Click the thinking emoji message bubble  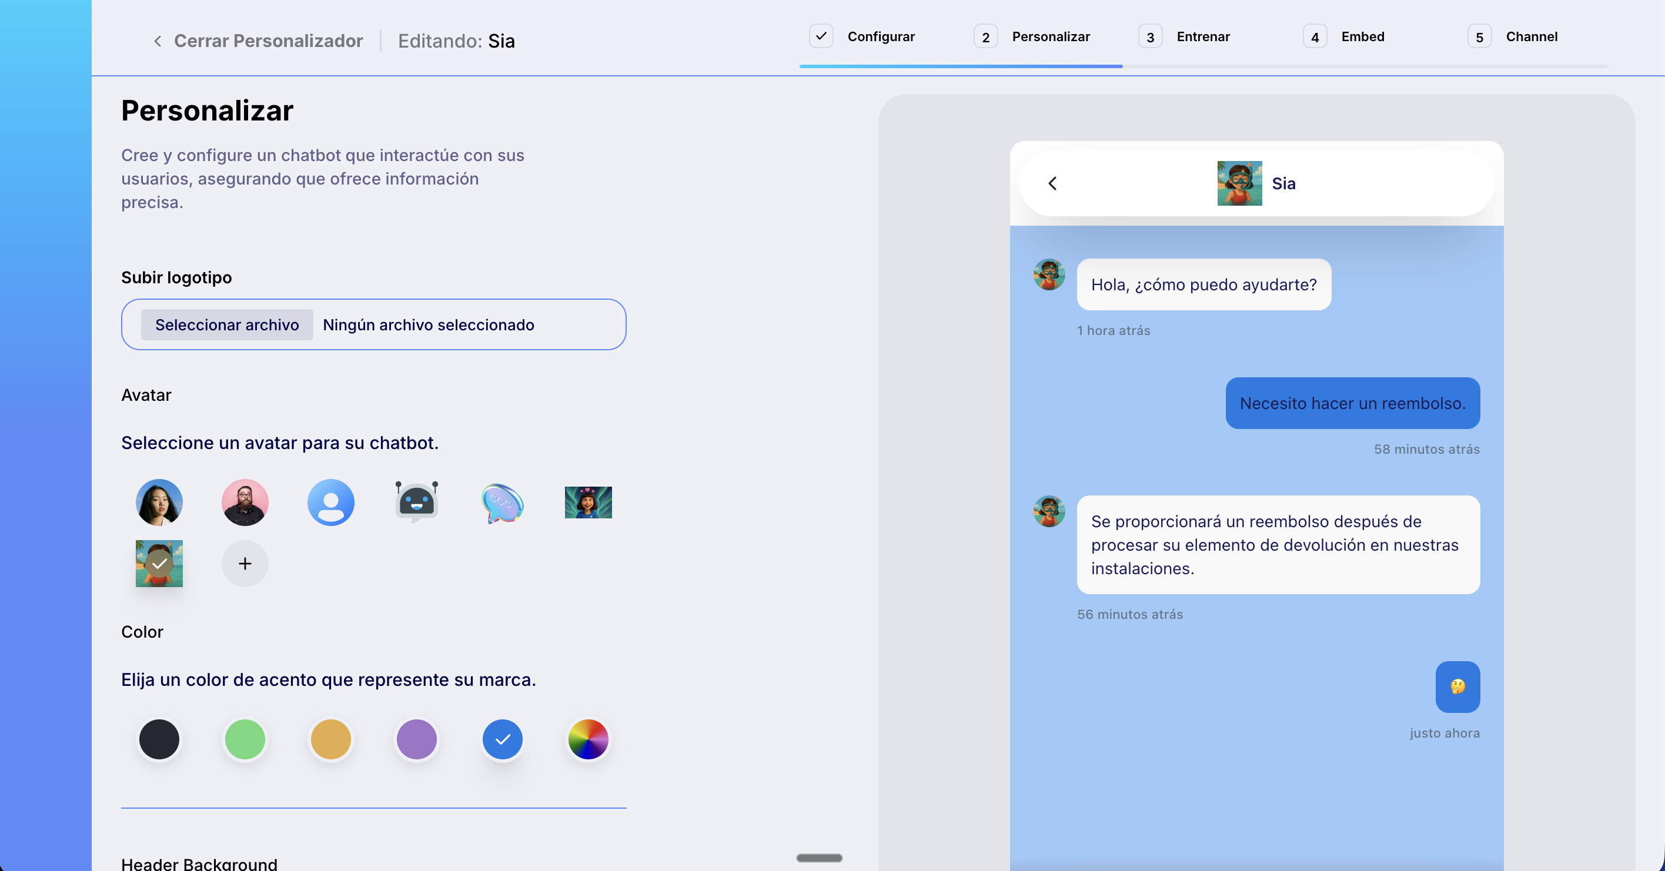tap(1457, 686)
